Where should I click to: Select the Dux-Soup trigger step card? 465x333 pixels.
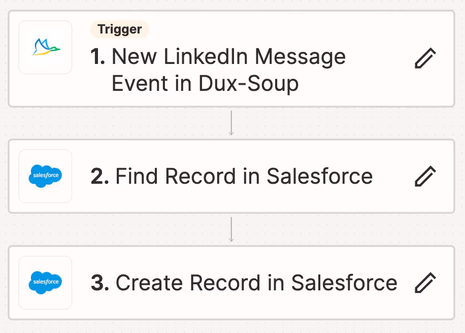231,59
